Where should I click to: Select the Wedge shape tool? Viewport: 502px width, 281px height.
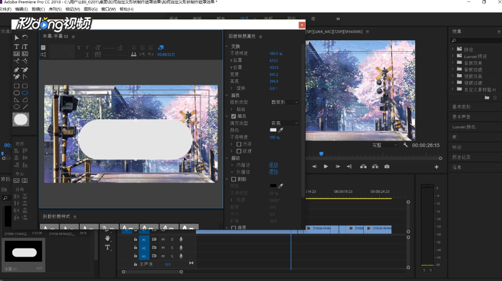[x=17, y=100]
